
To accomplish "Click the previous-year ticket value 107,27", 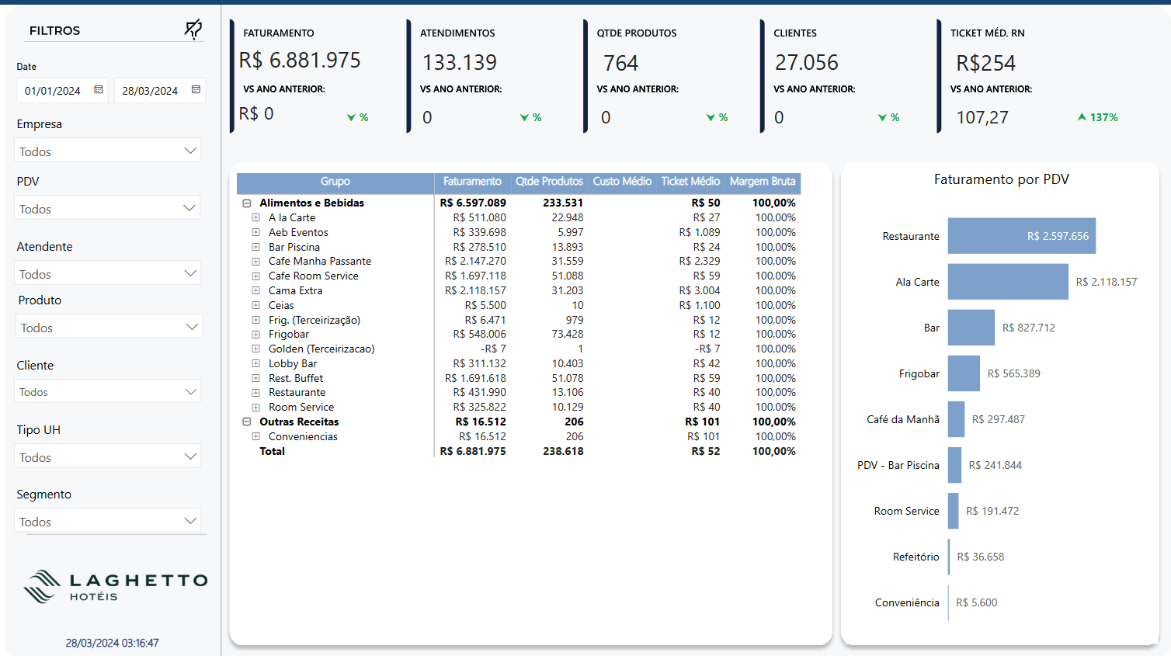I will coord(982,117).
